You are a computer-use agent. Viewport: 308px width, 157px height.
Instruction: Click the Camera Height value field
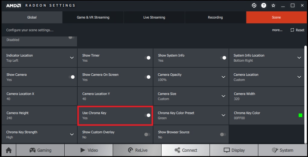(39, 115)
